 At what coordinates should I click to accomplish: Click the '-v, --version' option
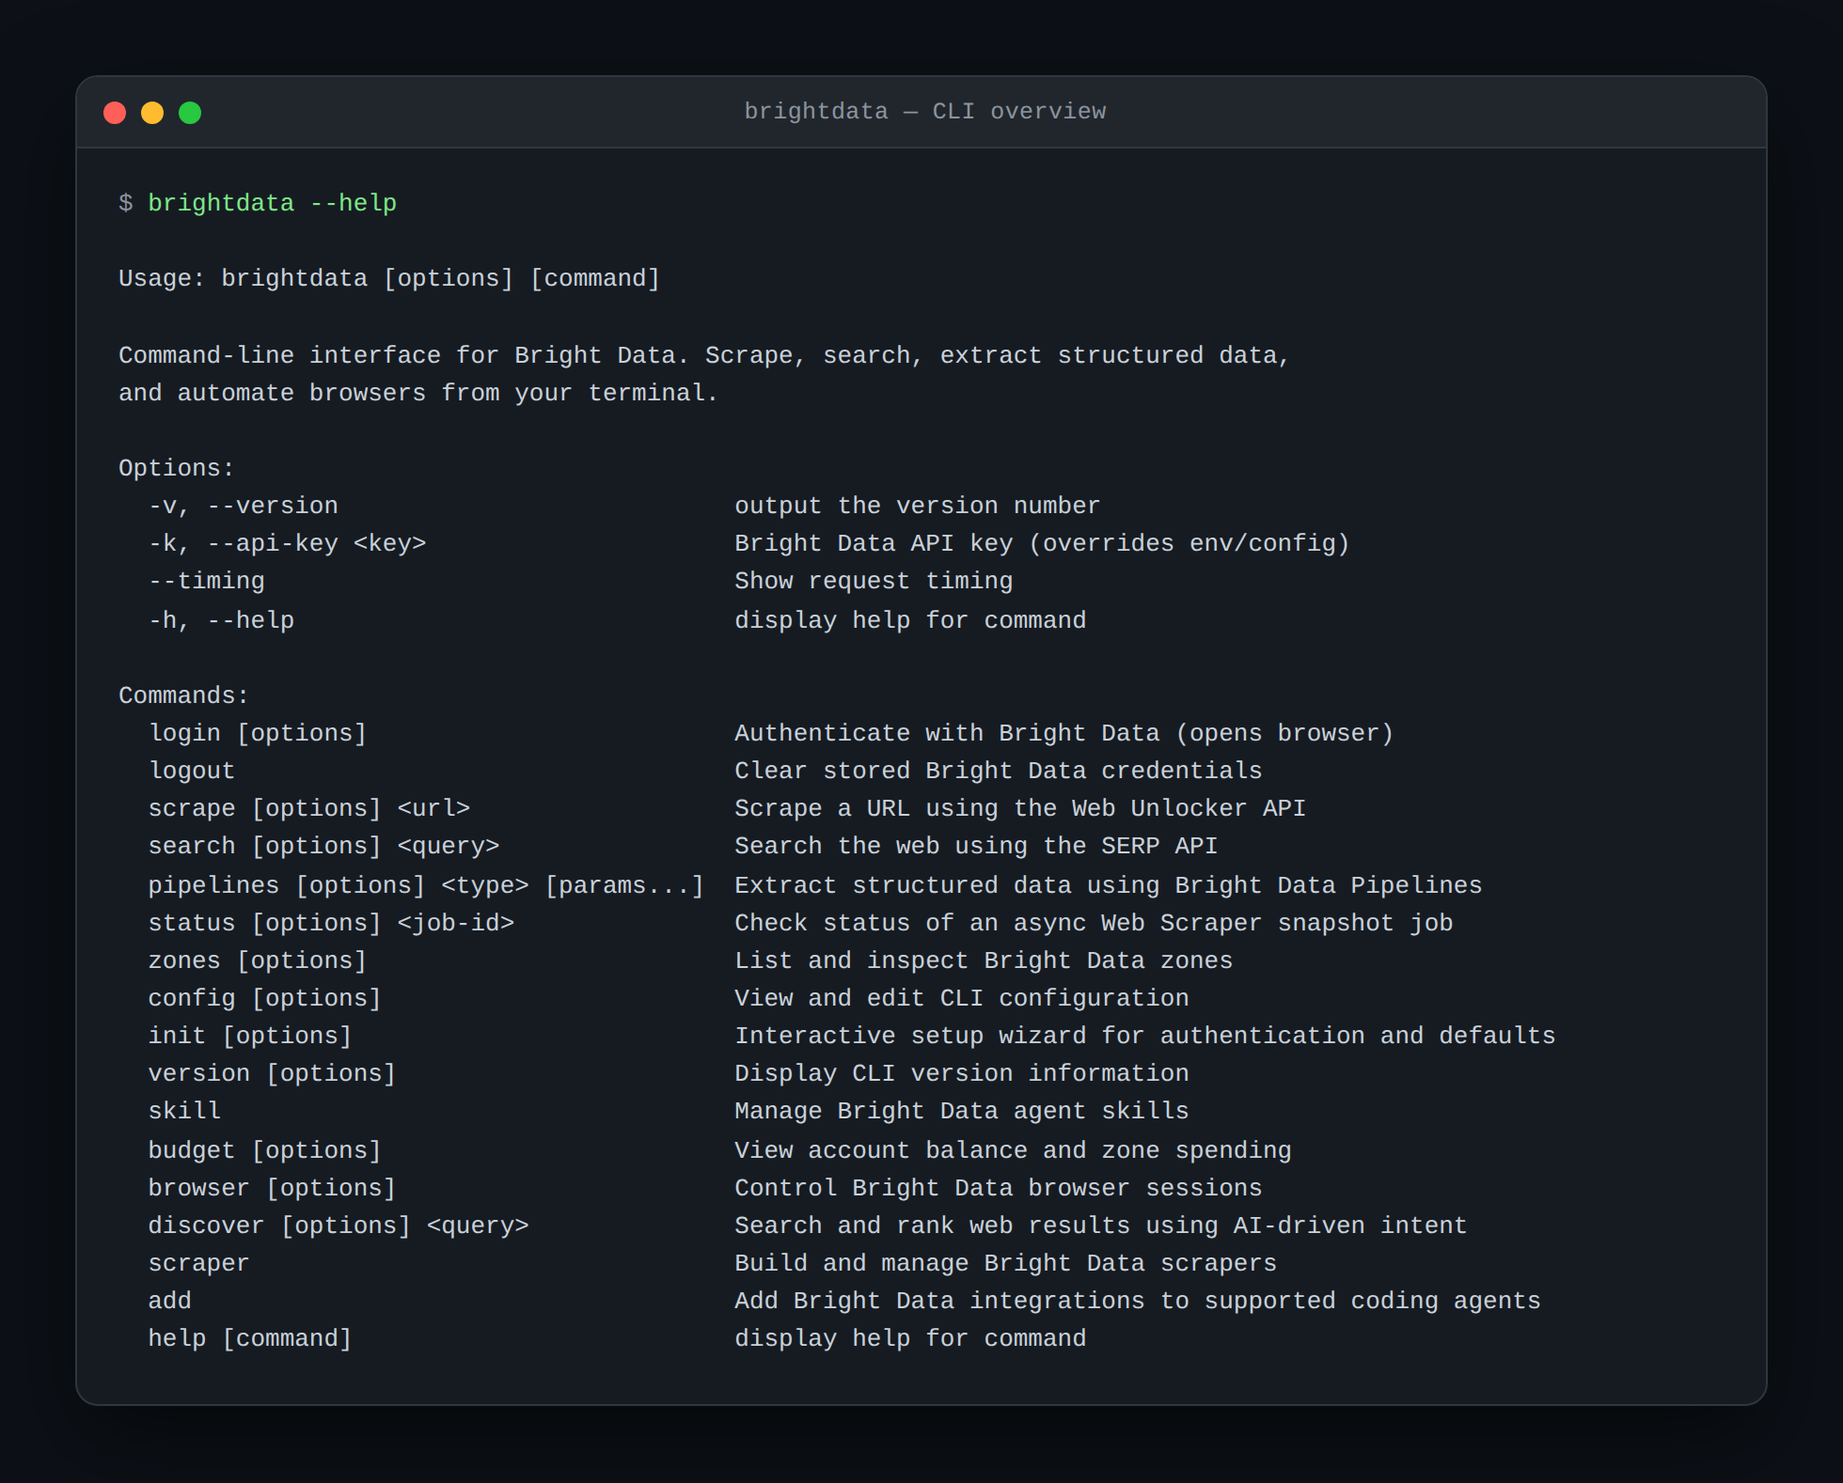click(244, 506)
